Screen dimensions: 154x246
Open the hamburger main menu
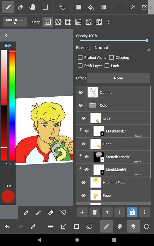(51, 226)
